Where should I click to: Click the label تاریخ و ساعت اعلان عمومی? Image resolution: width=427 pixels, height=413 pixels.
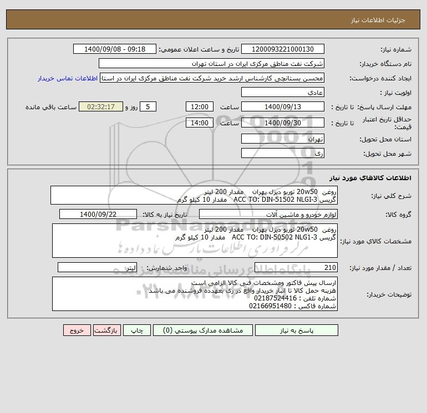[199, 49]
